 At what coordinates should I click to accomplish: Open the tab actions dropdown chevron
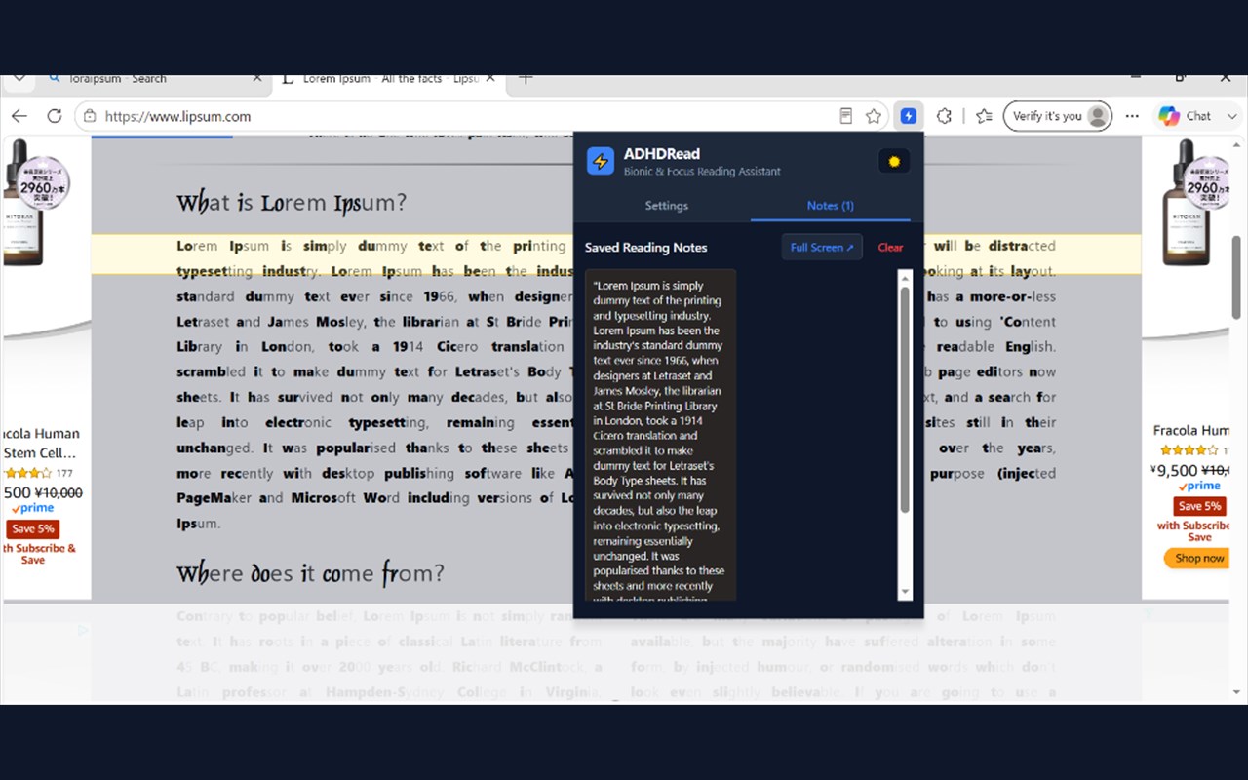pos(19,78)
